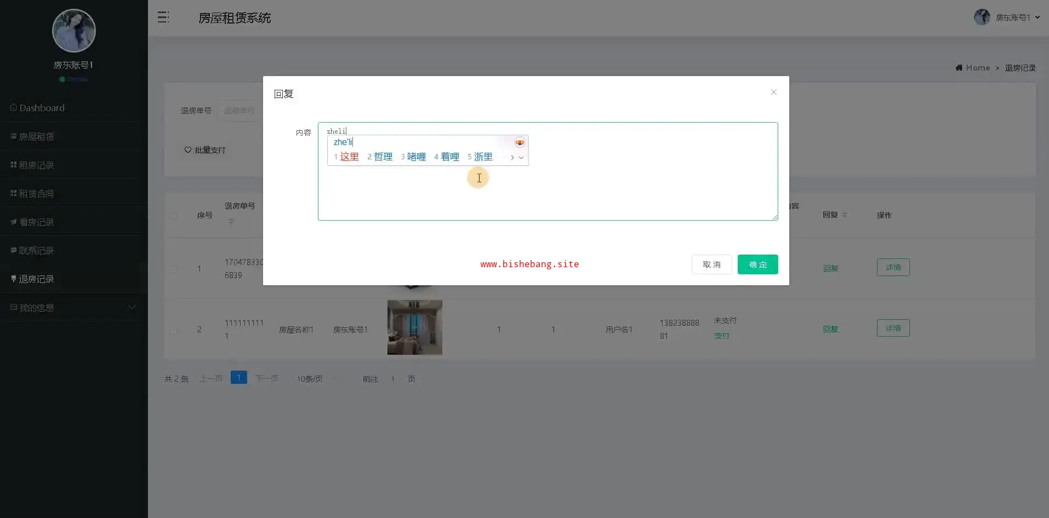Click the Home breadcrumb link
Viewport: 1049px width, 518px height.
(978, 68)
